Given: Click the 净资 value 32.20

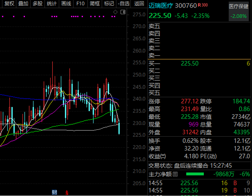Looking at the screenshot, I should [x=191, y=149].
